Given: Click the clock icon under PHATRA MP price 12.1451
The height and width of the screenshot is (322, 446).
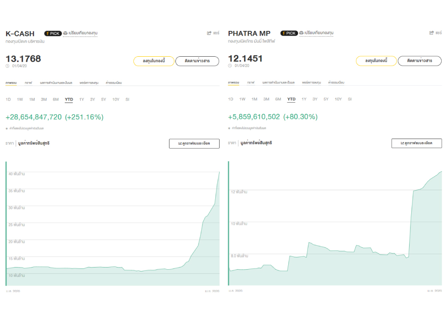Looking at the screenshot, I should coord(230,66).
